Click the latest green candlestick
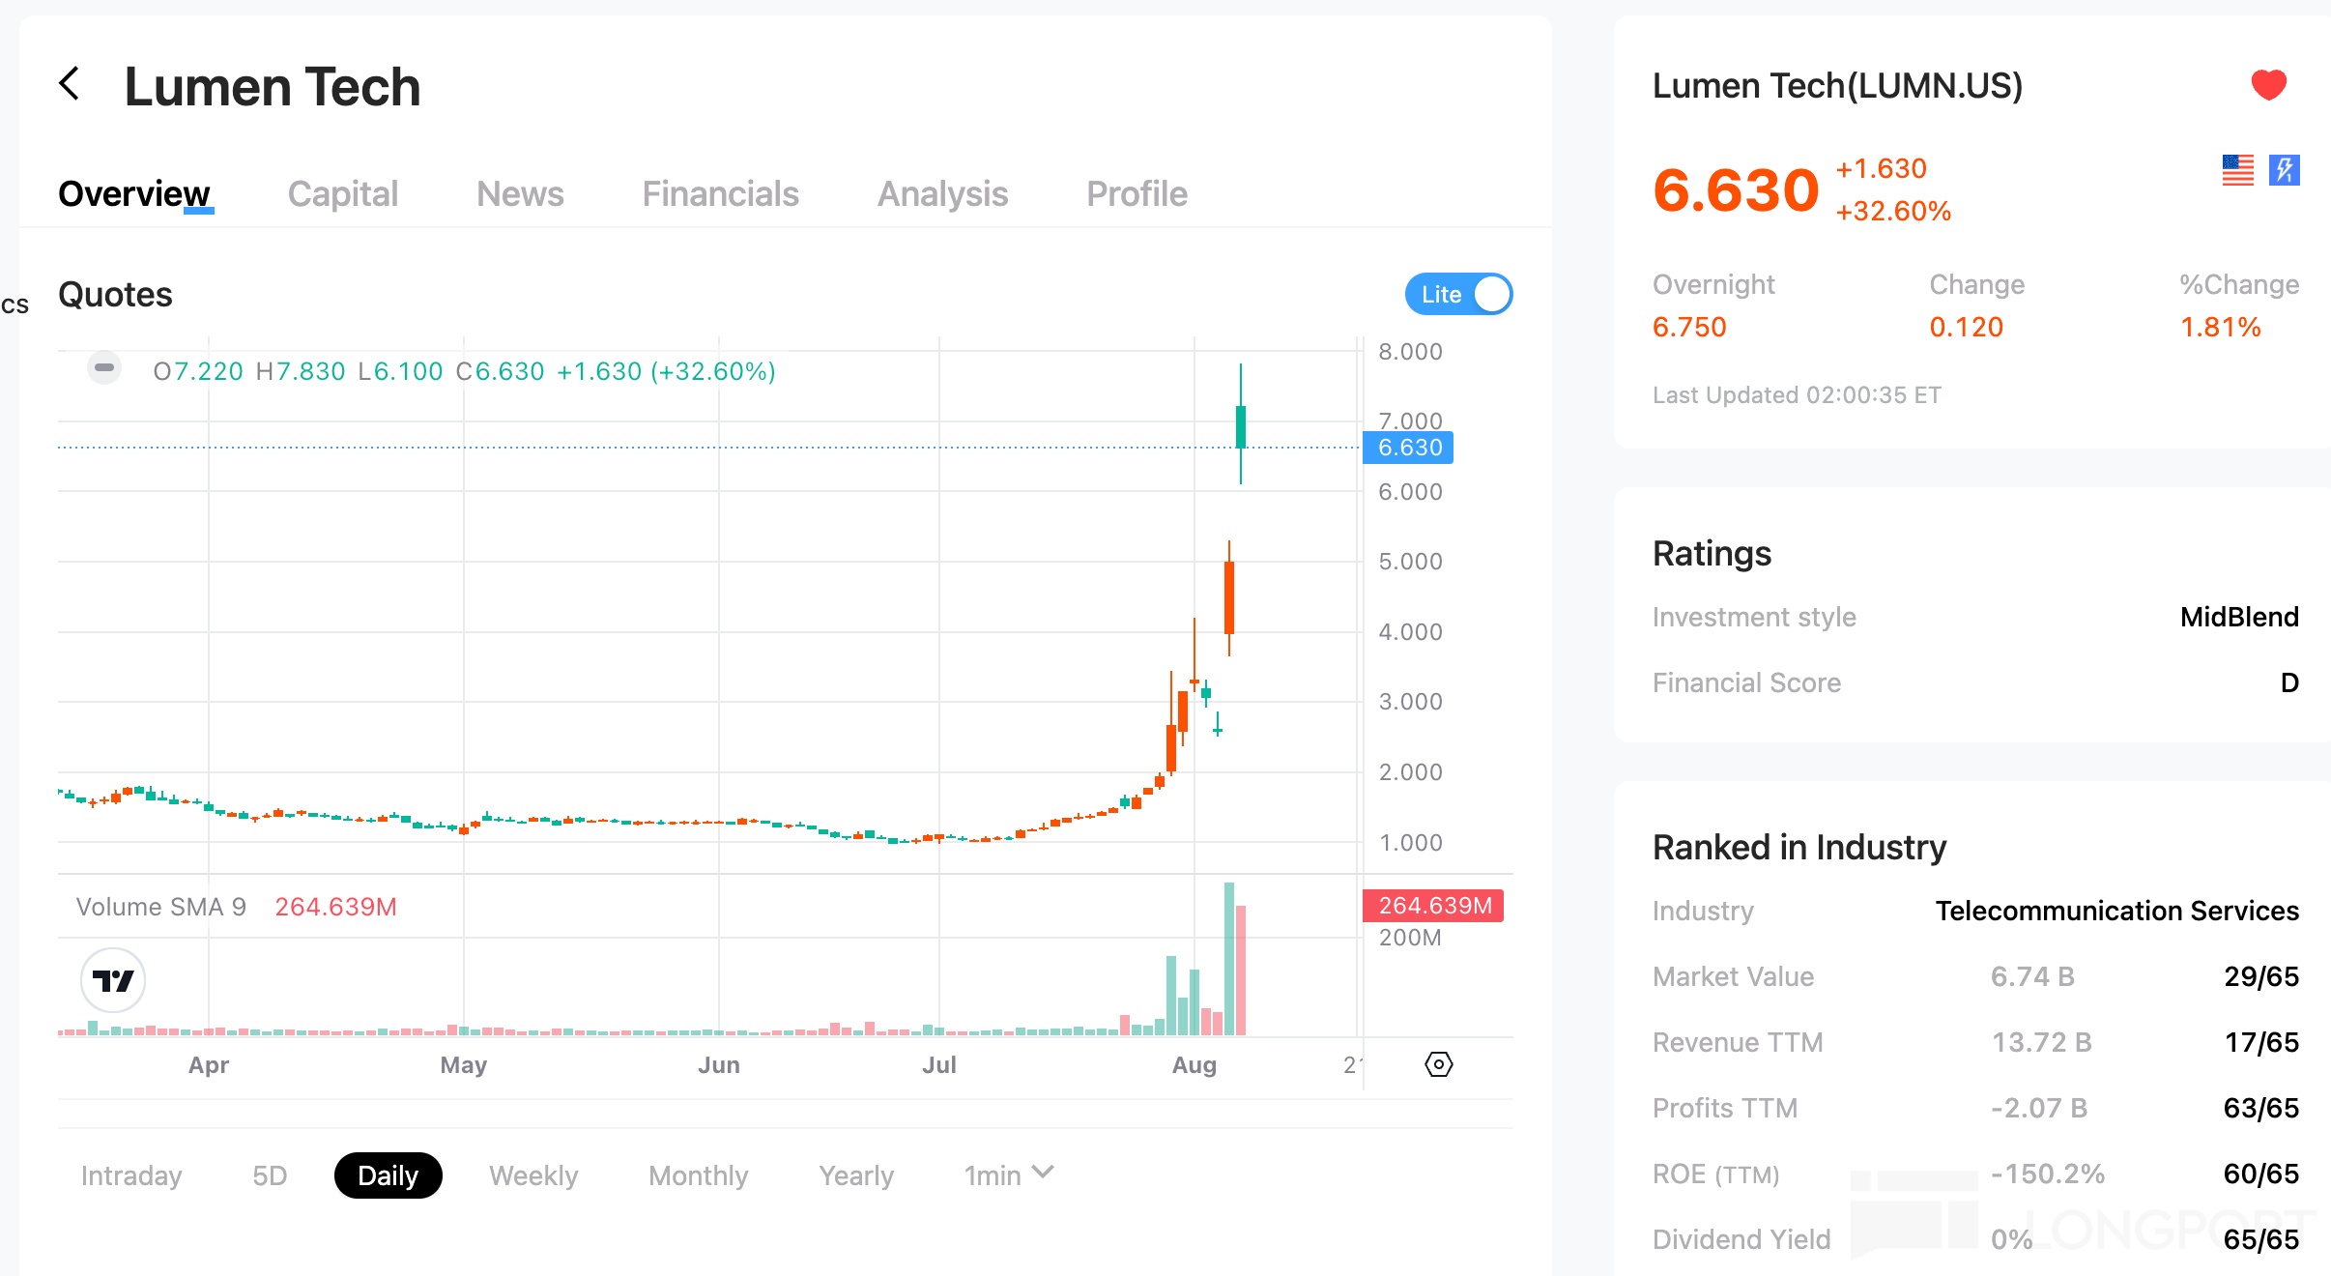2331x1276 pixels. click(x=1241, y=424)
